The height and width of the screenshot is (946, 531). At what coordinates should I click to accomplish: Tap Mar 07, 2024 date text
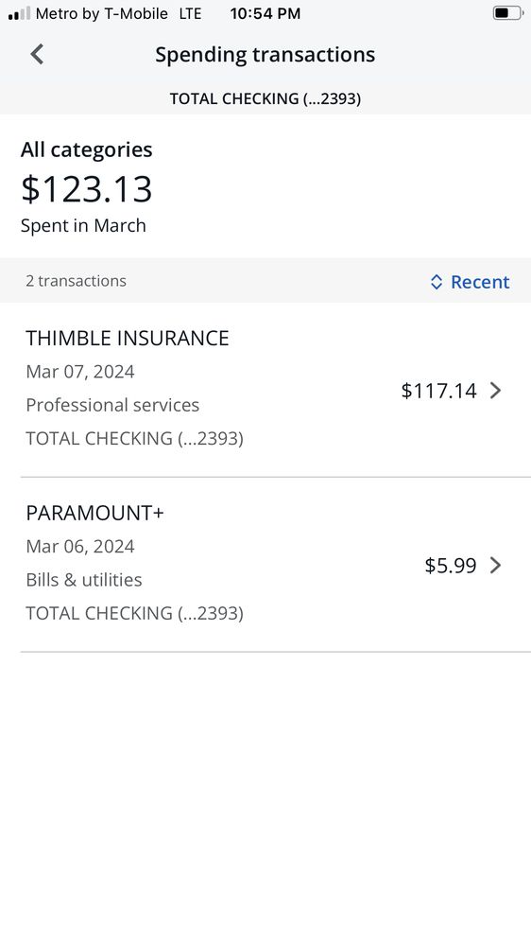pos(79,372)
